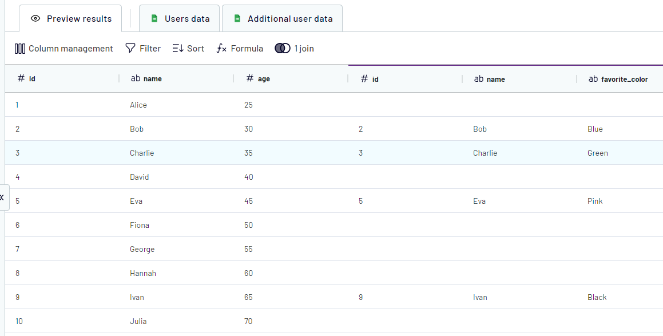Select the Preview results tab

pos(79,19)
